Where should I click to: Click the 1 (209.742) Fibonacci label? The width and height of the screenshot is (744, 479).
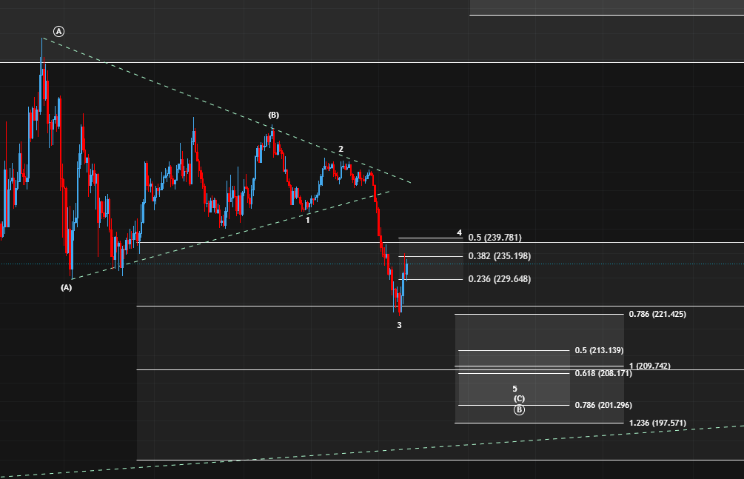[x=650, y=366]
